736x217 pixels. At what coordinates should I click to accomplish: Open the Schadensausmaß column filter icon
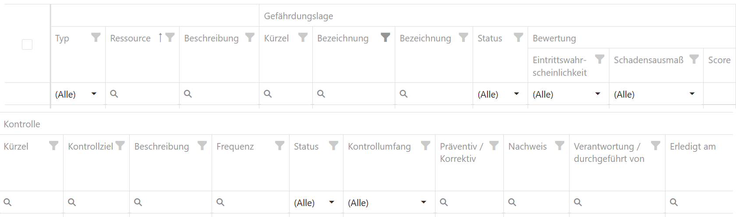point(694,59)
